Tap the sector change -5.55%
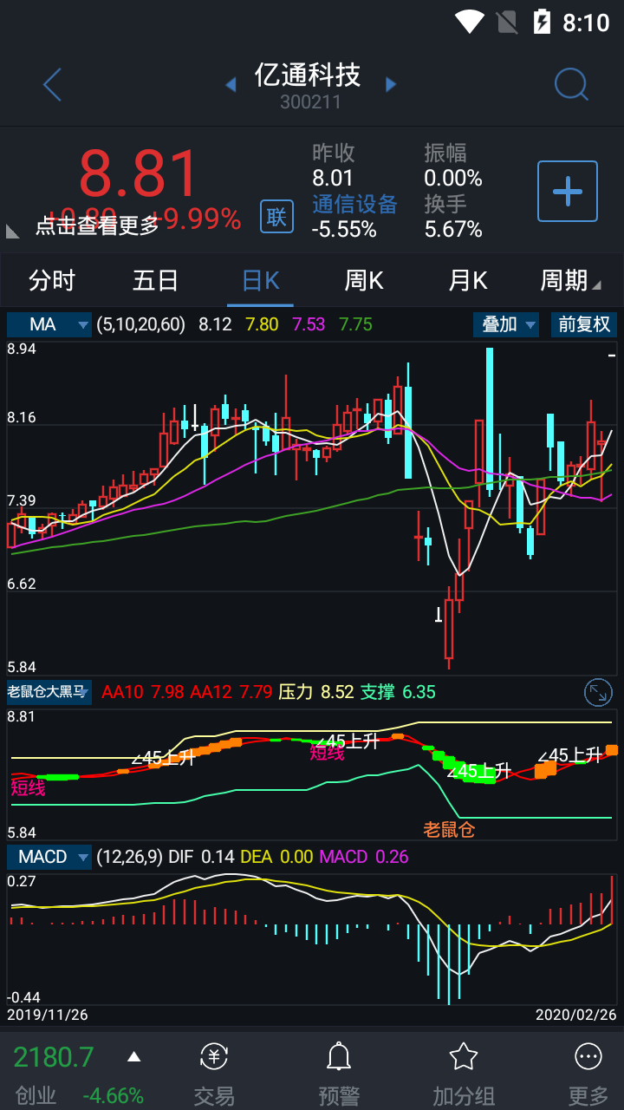This screenshot has height=1110, width=624. [344, 230]
